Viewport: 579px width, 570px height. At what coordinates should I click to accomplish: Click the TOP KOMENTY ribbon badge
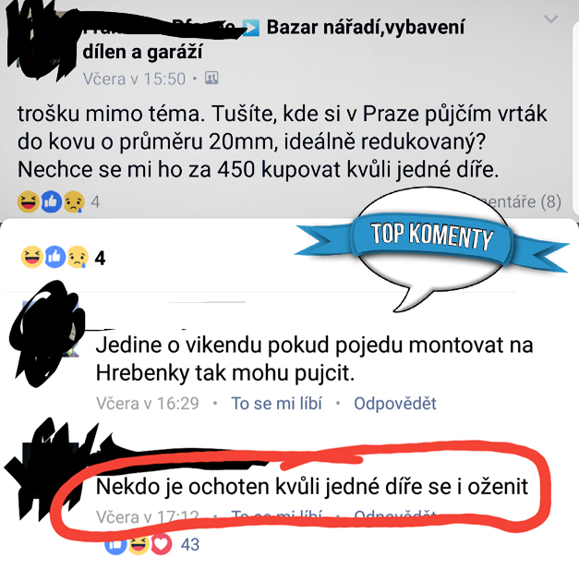pos(431,238)
